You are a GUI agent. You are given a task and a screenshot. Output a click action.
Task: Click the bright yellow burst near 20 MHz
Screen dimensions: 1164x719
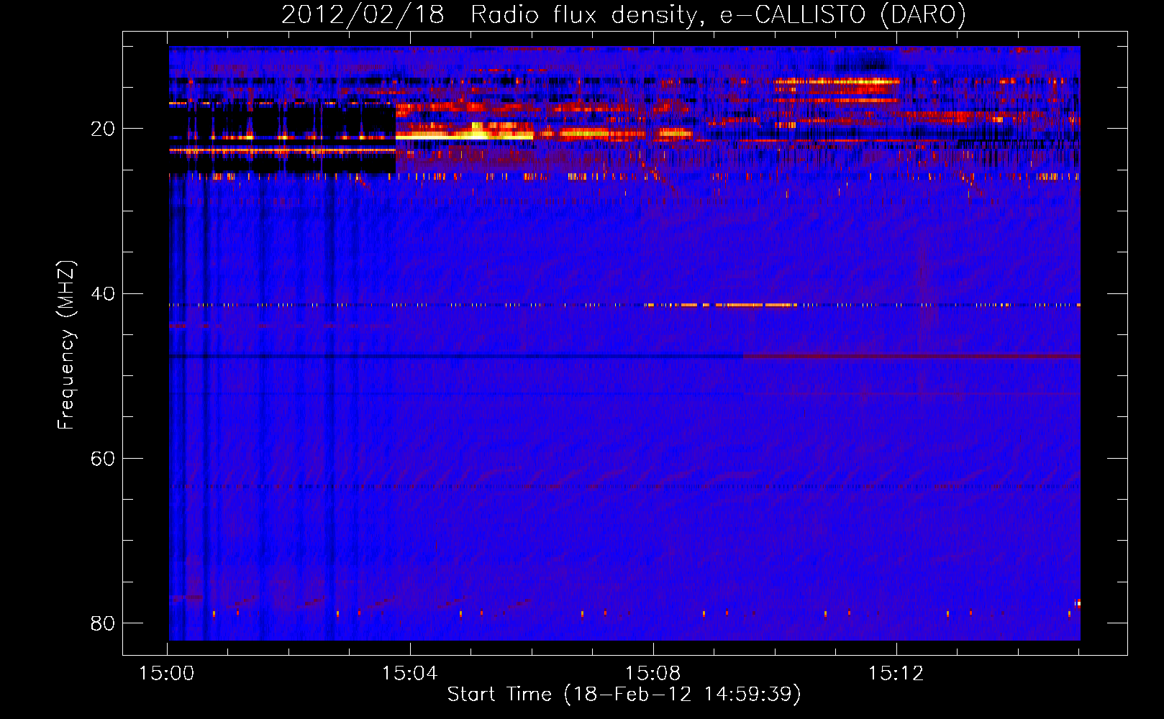point(464,132)
